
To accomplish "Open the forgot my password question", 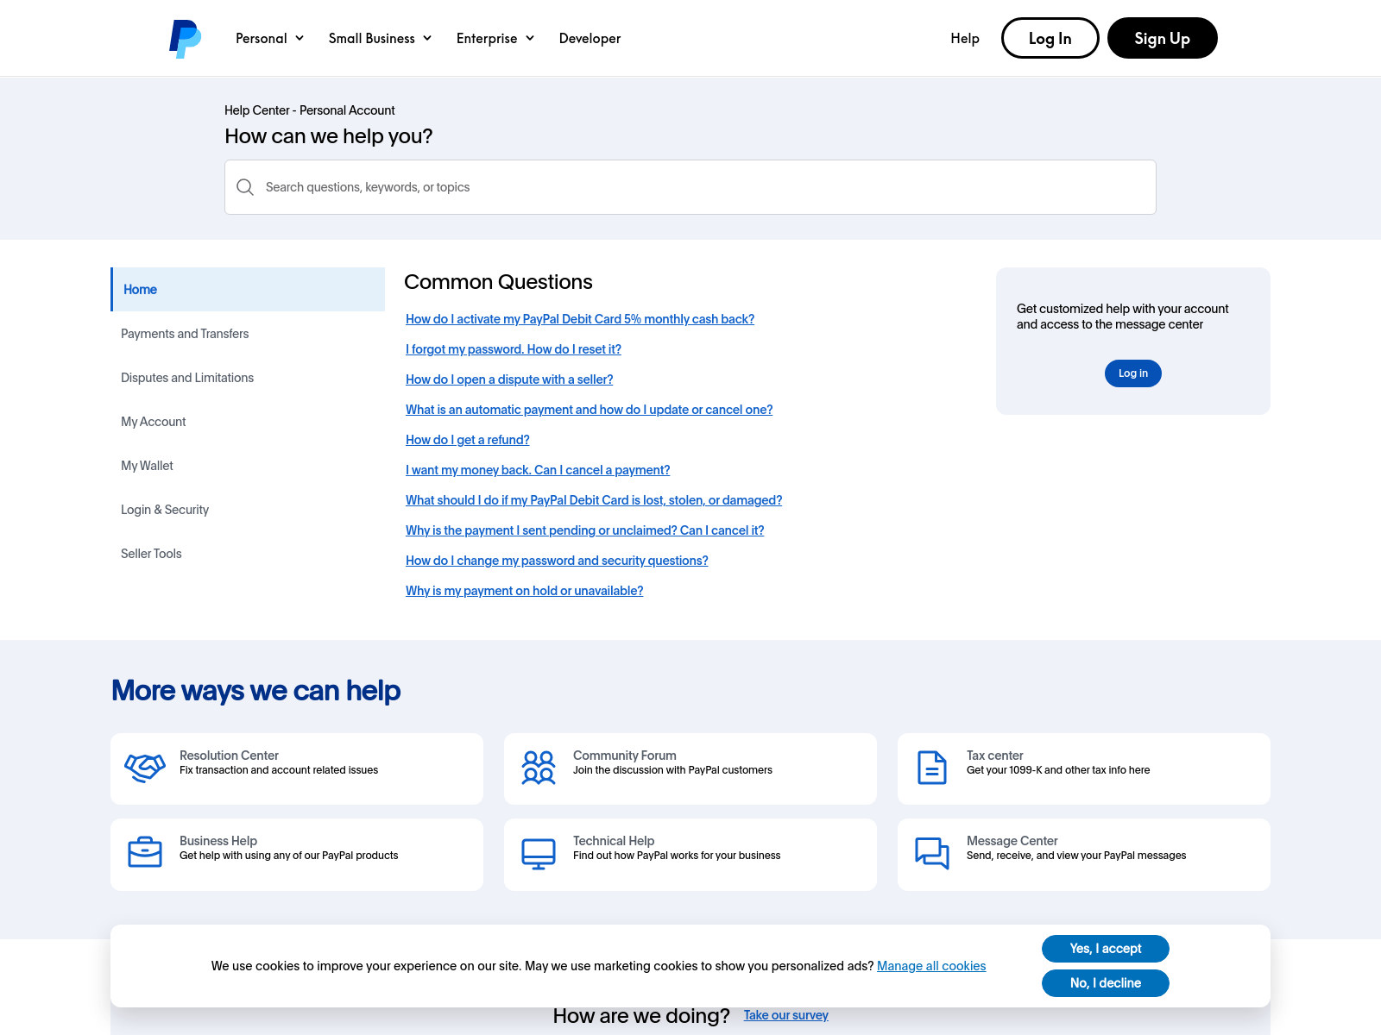I will click(514, 349).
